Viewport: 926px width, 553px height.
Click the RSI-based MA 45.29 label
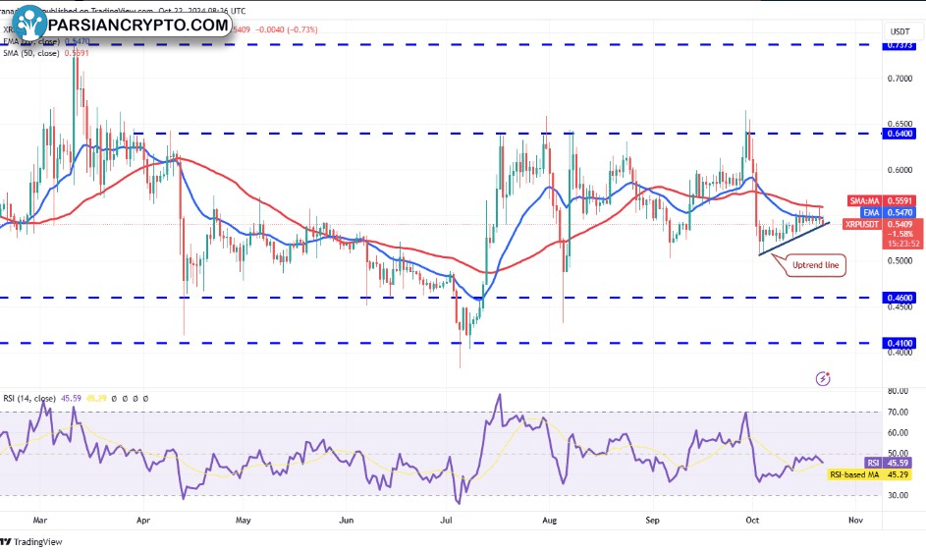pyautogui.click(x=869, y=474)
